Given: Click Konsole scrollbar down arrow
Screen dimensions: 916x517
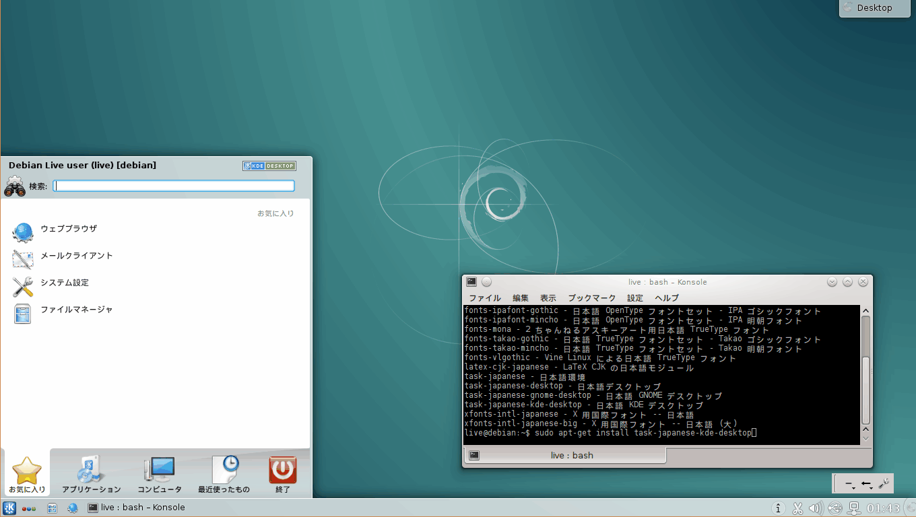Looking at the screenshot, I should tap(866, 439).
